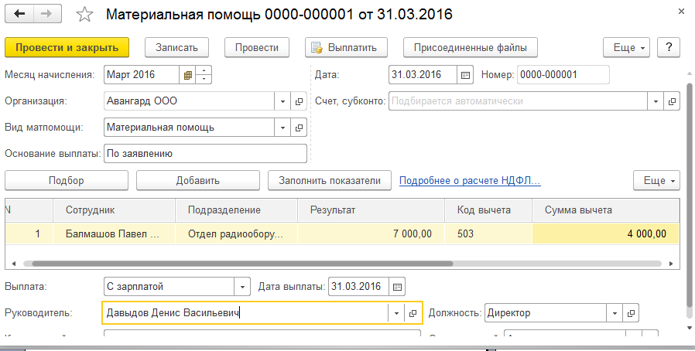695x351 pixels.
Task: Expand the Должность dropdown list
Action: click(x=615, y=313)
